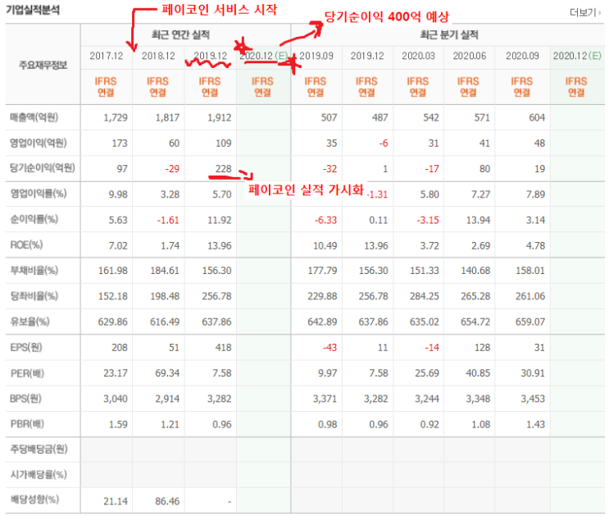Click the arrow icon beside 더보기

click(600, 13)
